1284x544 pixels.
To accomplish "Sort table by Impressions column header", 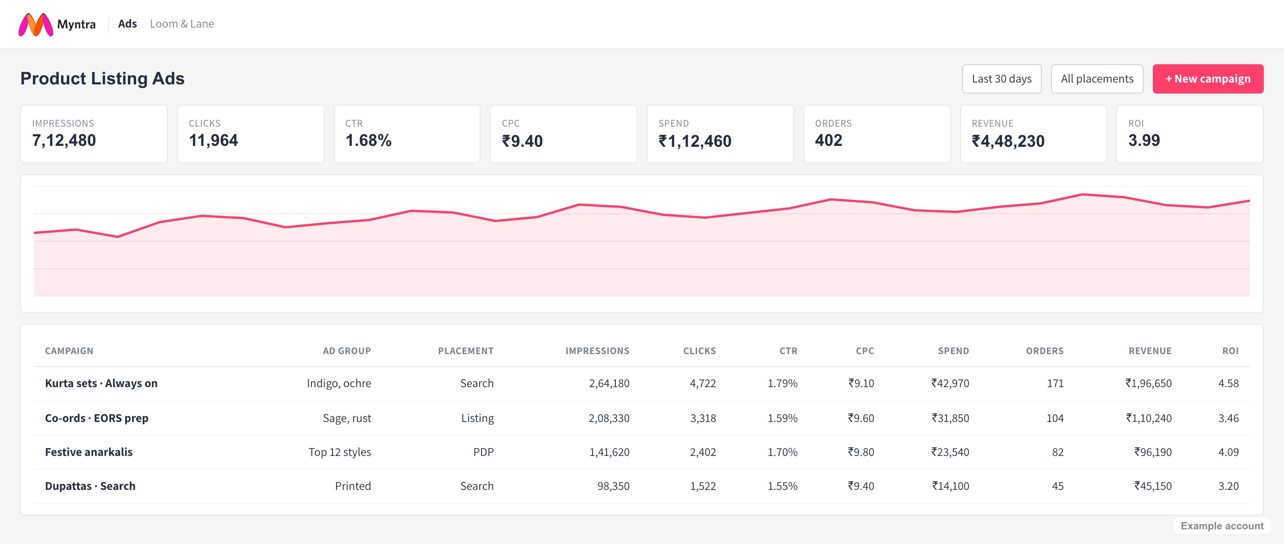I will [598, 350].
